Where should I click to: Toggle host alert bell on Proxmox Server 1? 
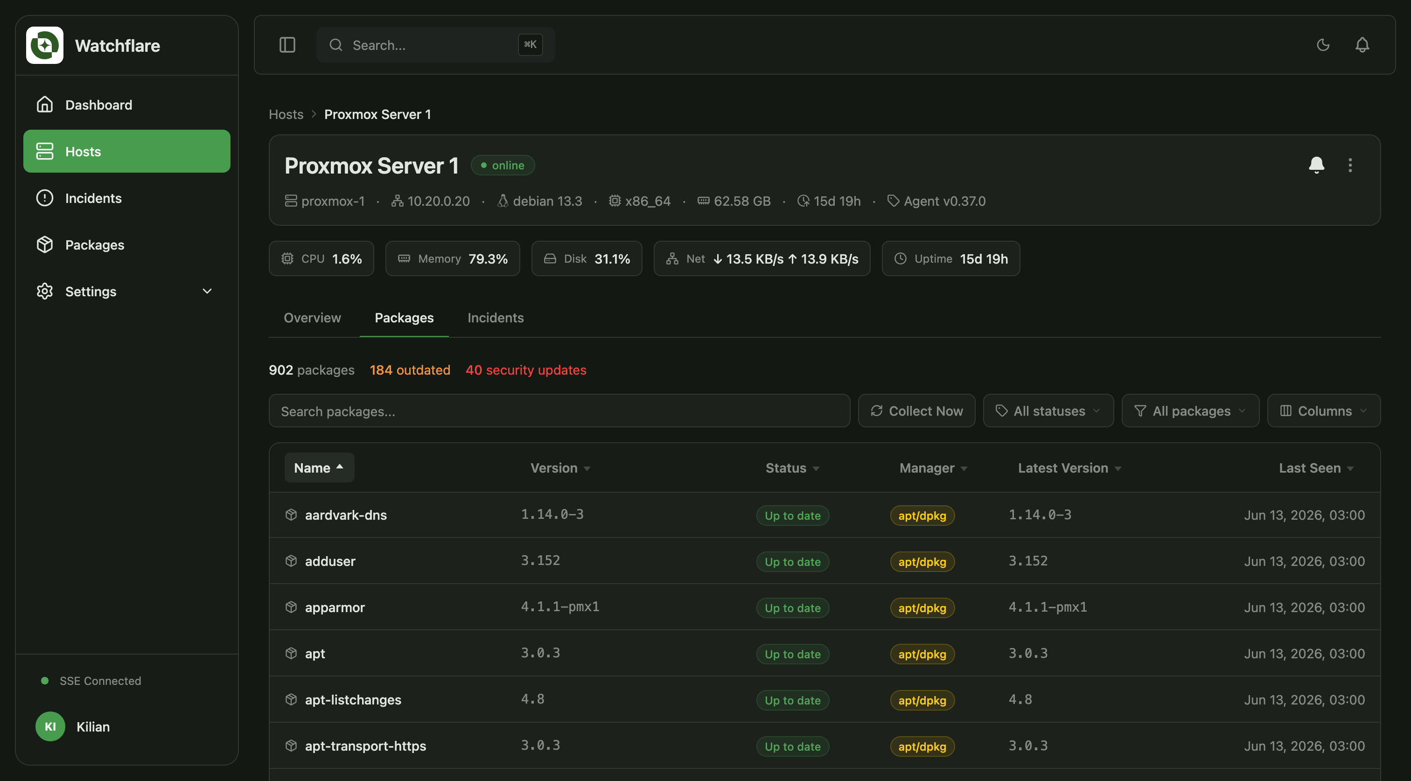coord(1316,165)
